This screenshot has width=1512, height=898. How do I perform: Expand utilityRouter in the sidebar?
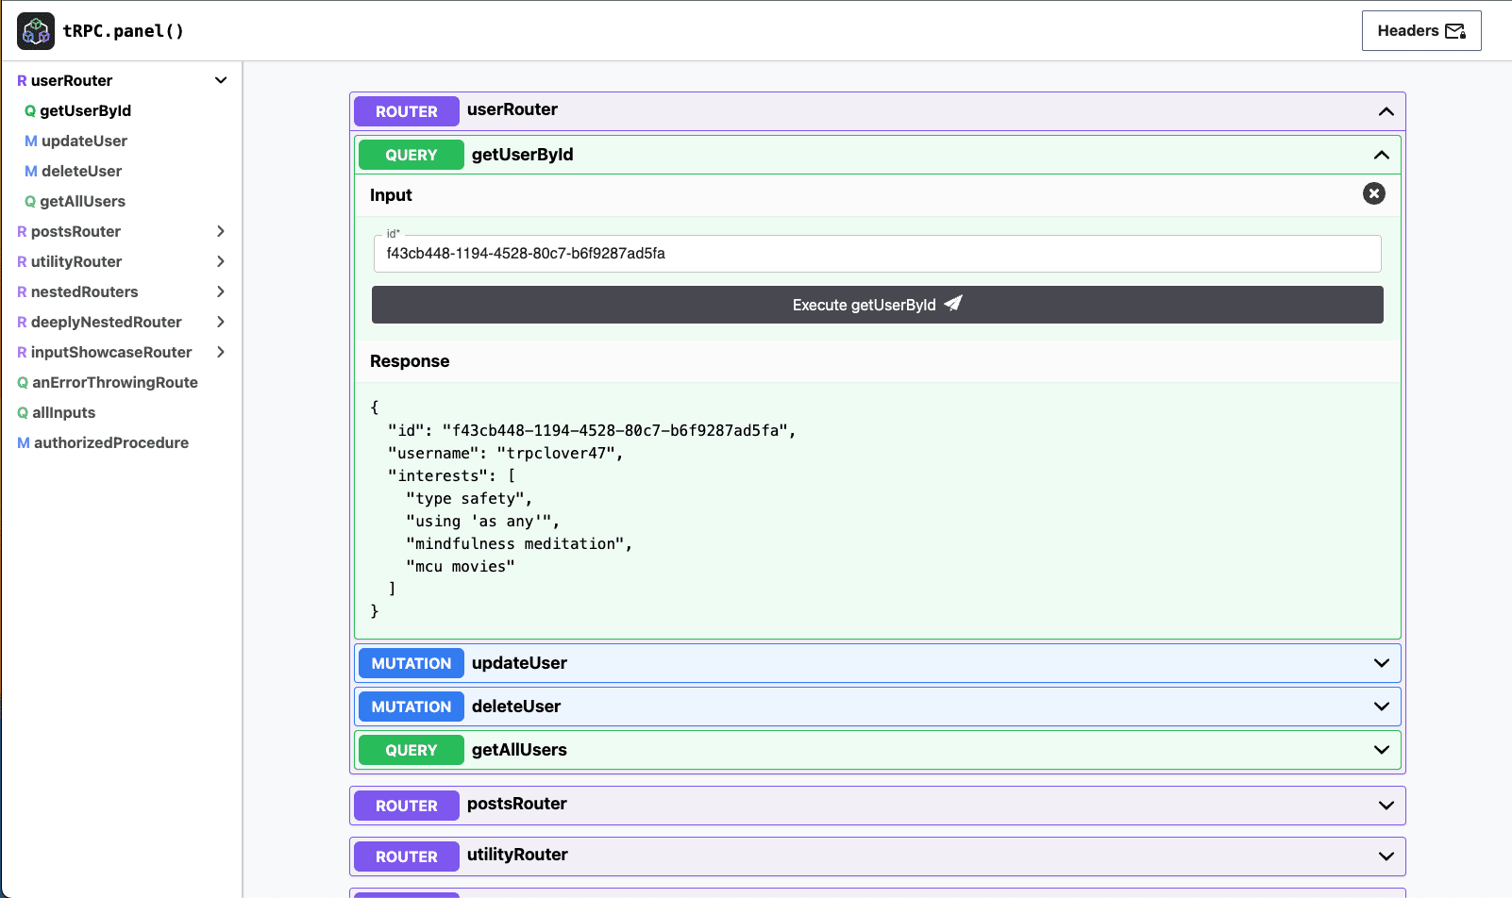[221, 261]
